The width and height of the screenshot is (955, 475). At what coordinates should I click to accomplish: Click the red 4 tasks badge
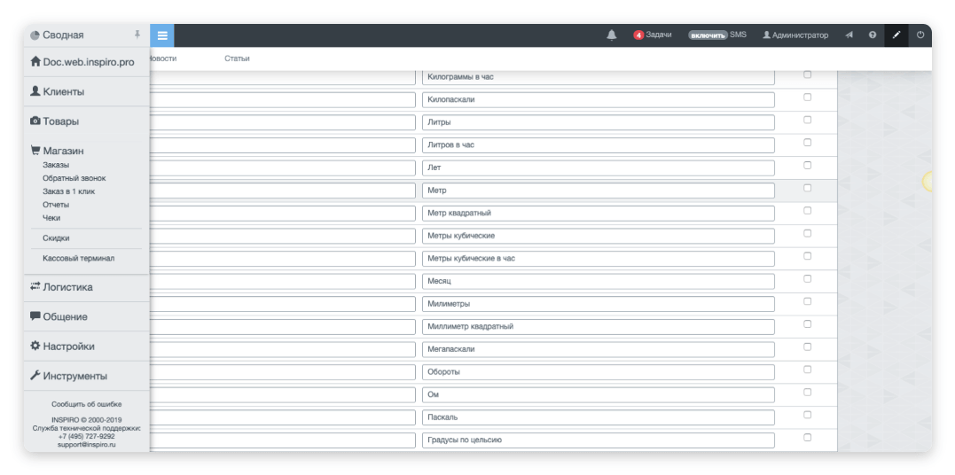coord(638,35)
